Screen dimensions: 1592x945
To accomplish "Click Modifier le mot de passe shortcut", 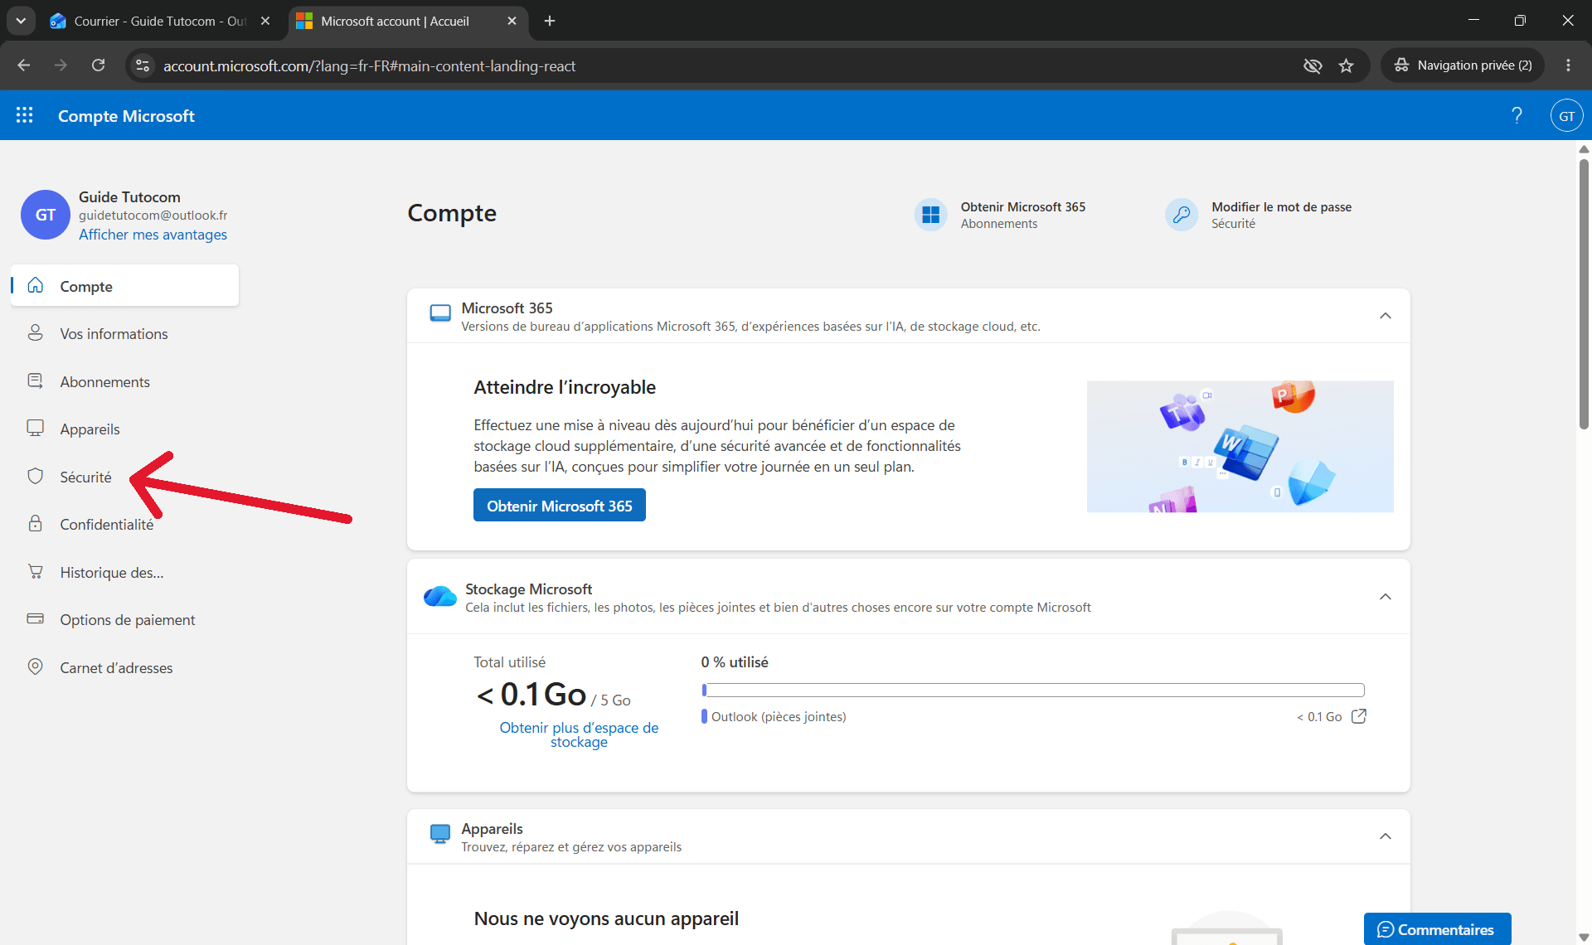I will (1259, 215).
